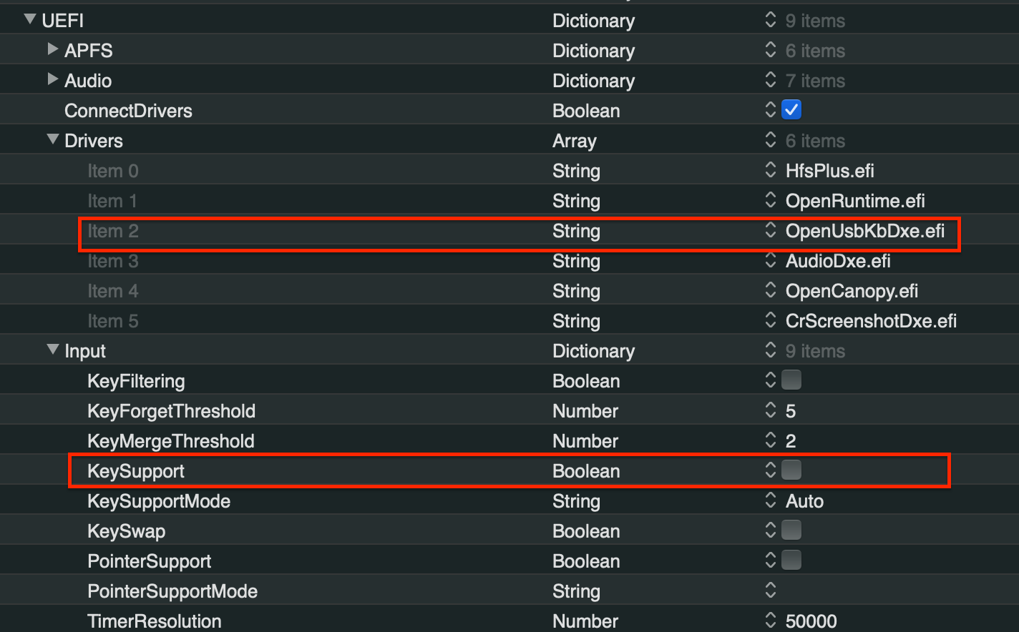The height and width of the screenshot is (632, 1019).
Task: Expand the APFS dictionary
Action: click(52, 49)
